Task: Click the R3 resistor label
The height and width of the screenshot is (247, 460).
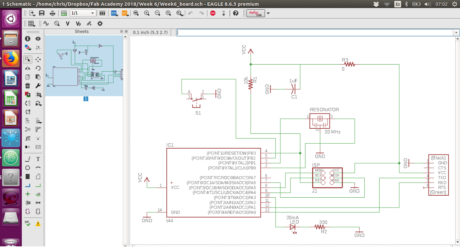Action: coord(345,60)
